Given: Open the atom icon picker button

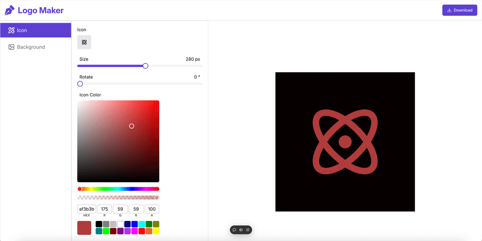Looking at the screenshot, I should point(84,42).
